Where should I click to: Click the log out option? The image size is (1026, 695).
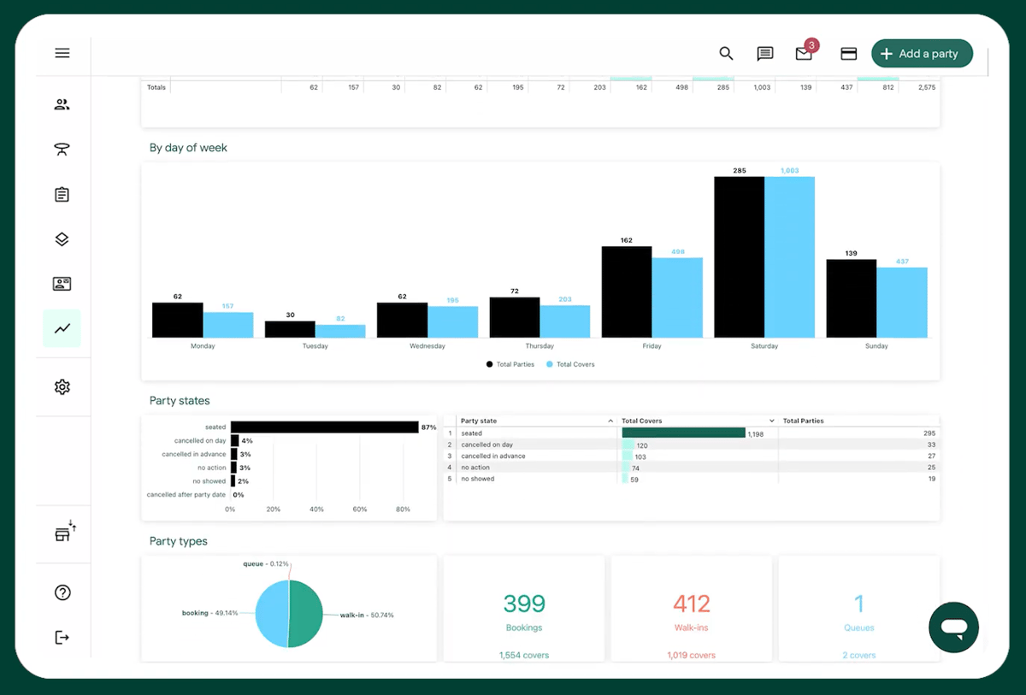(x=62, y=636)
